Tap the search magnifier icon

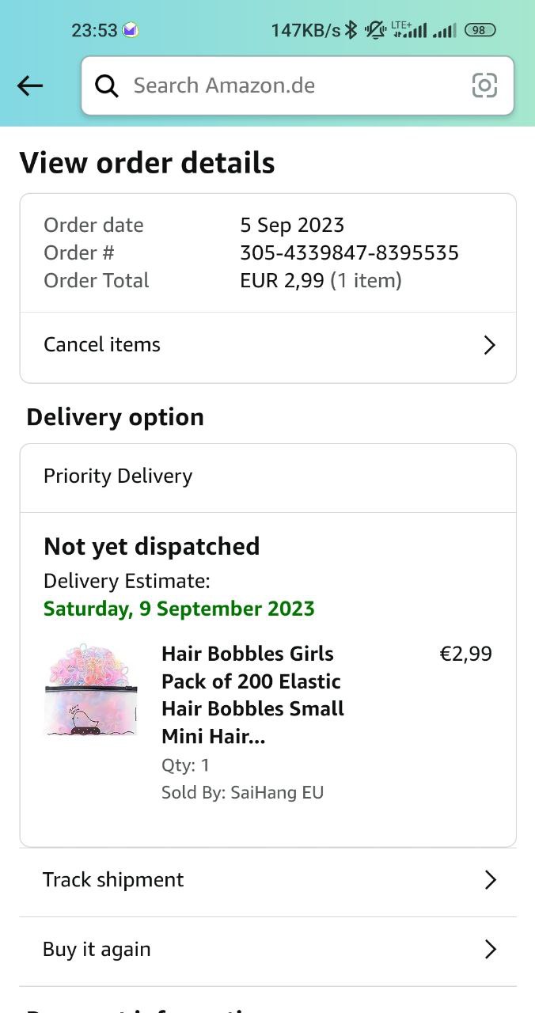pyautogui.click(x=107, y=85)
